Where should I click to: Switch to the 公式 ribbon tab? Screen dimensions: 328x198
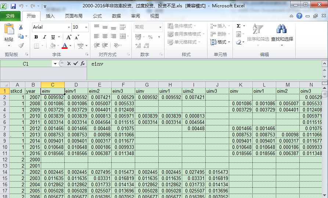[x=97, y=16]
